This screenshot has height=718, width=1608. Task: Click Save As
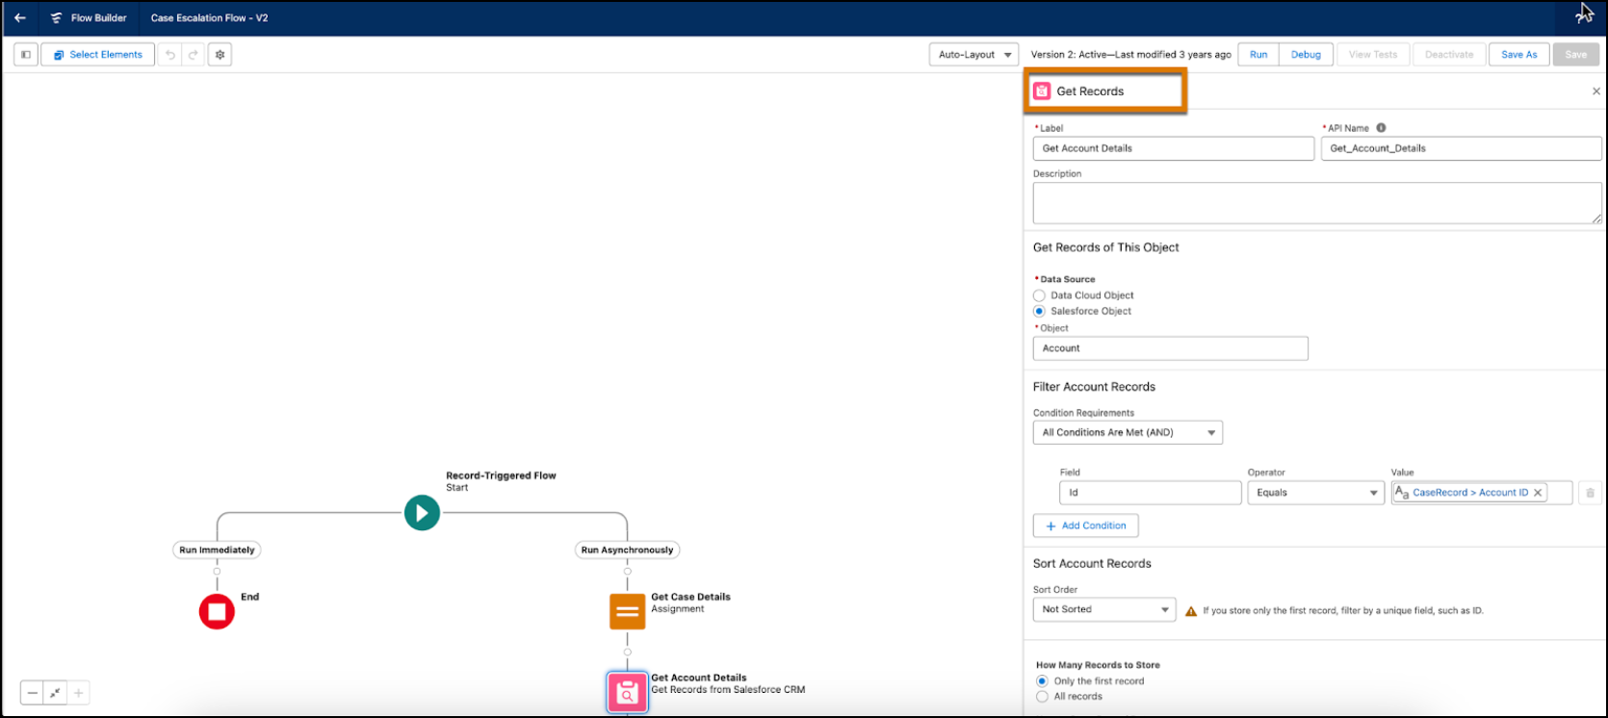tap(1519, 55)
